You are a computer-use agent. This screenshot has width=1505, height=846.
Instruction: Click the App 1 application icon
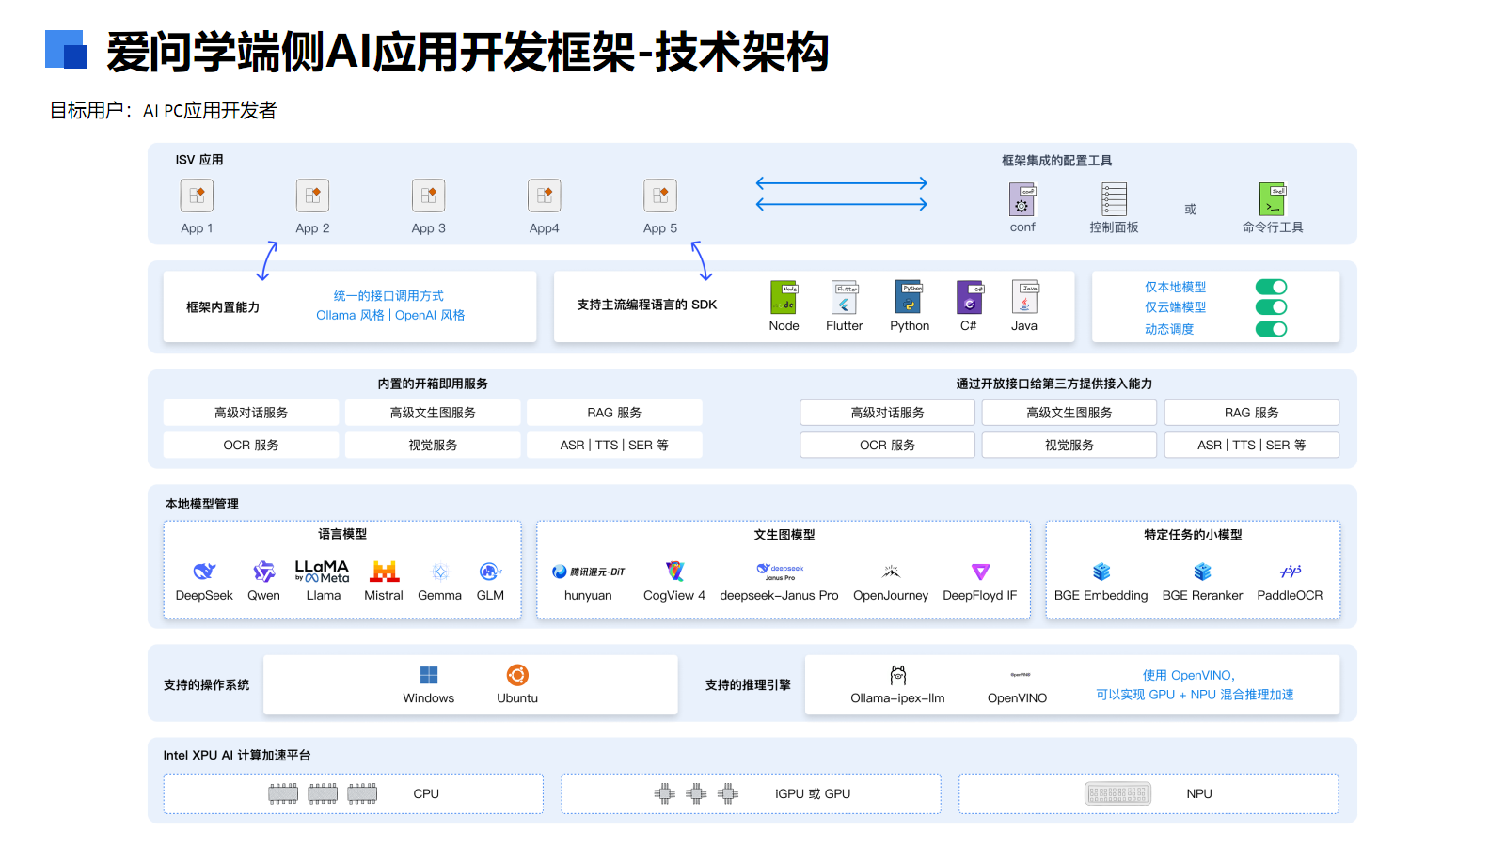coord(197,196)
